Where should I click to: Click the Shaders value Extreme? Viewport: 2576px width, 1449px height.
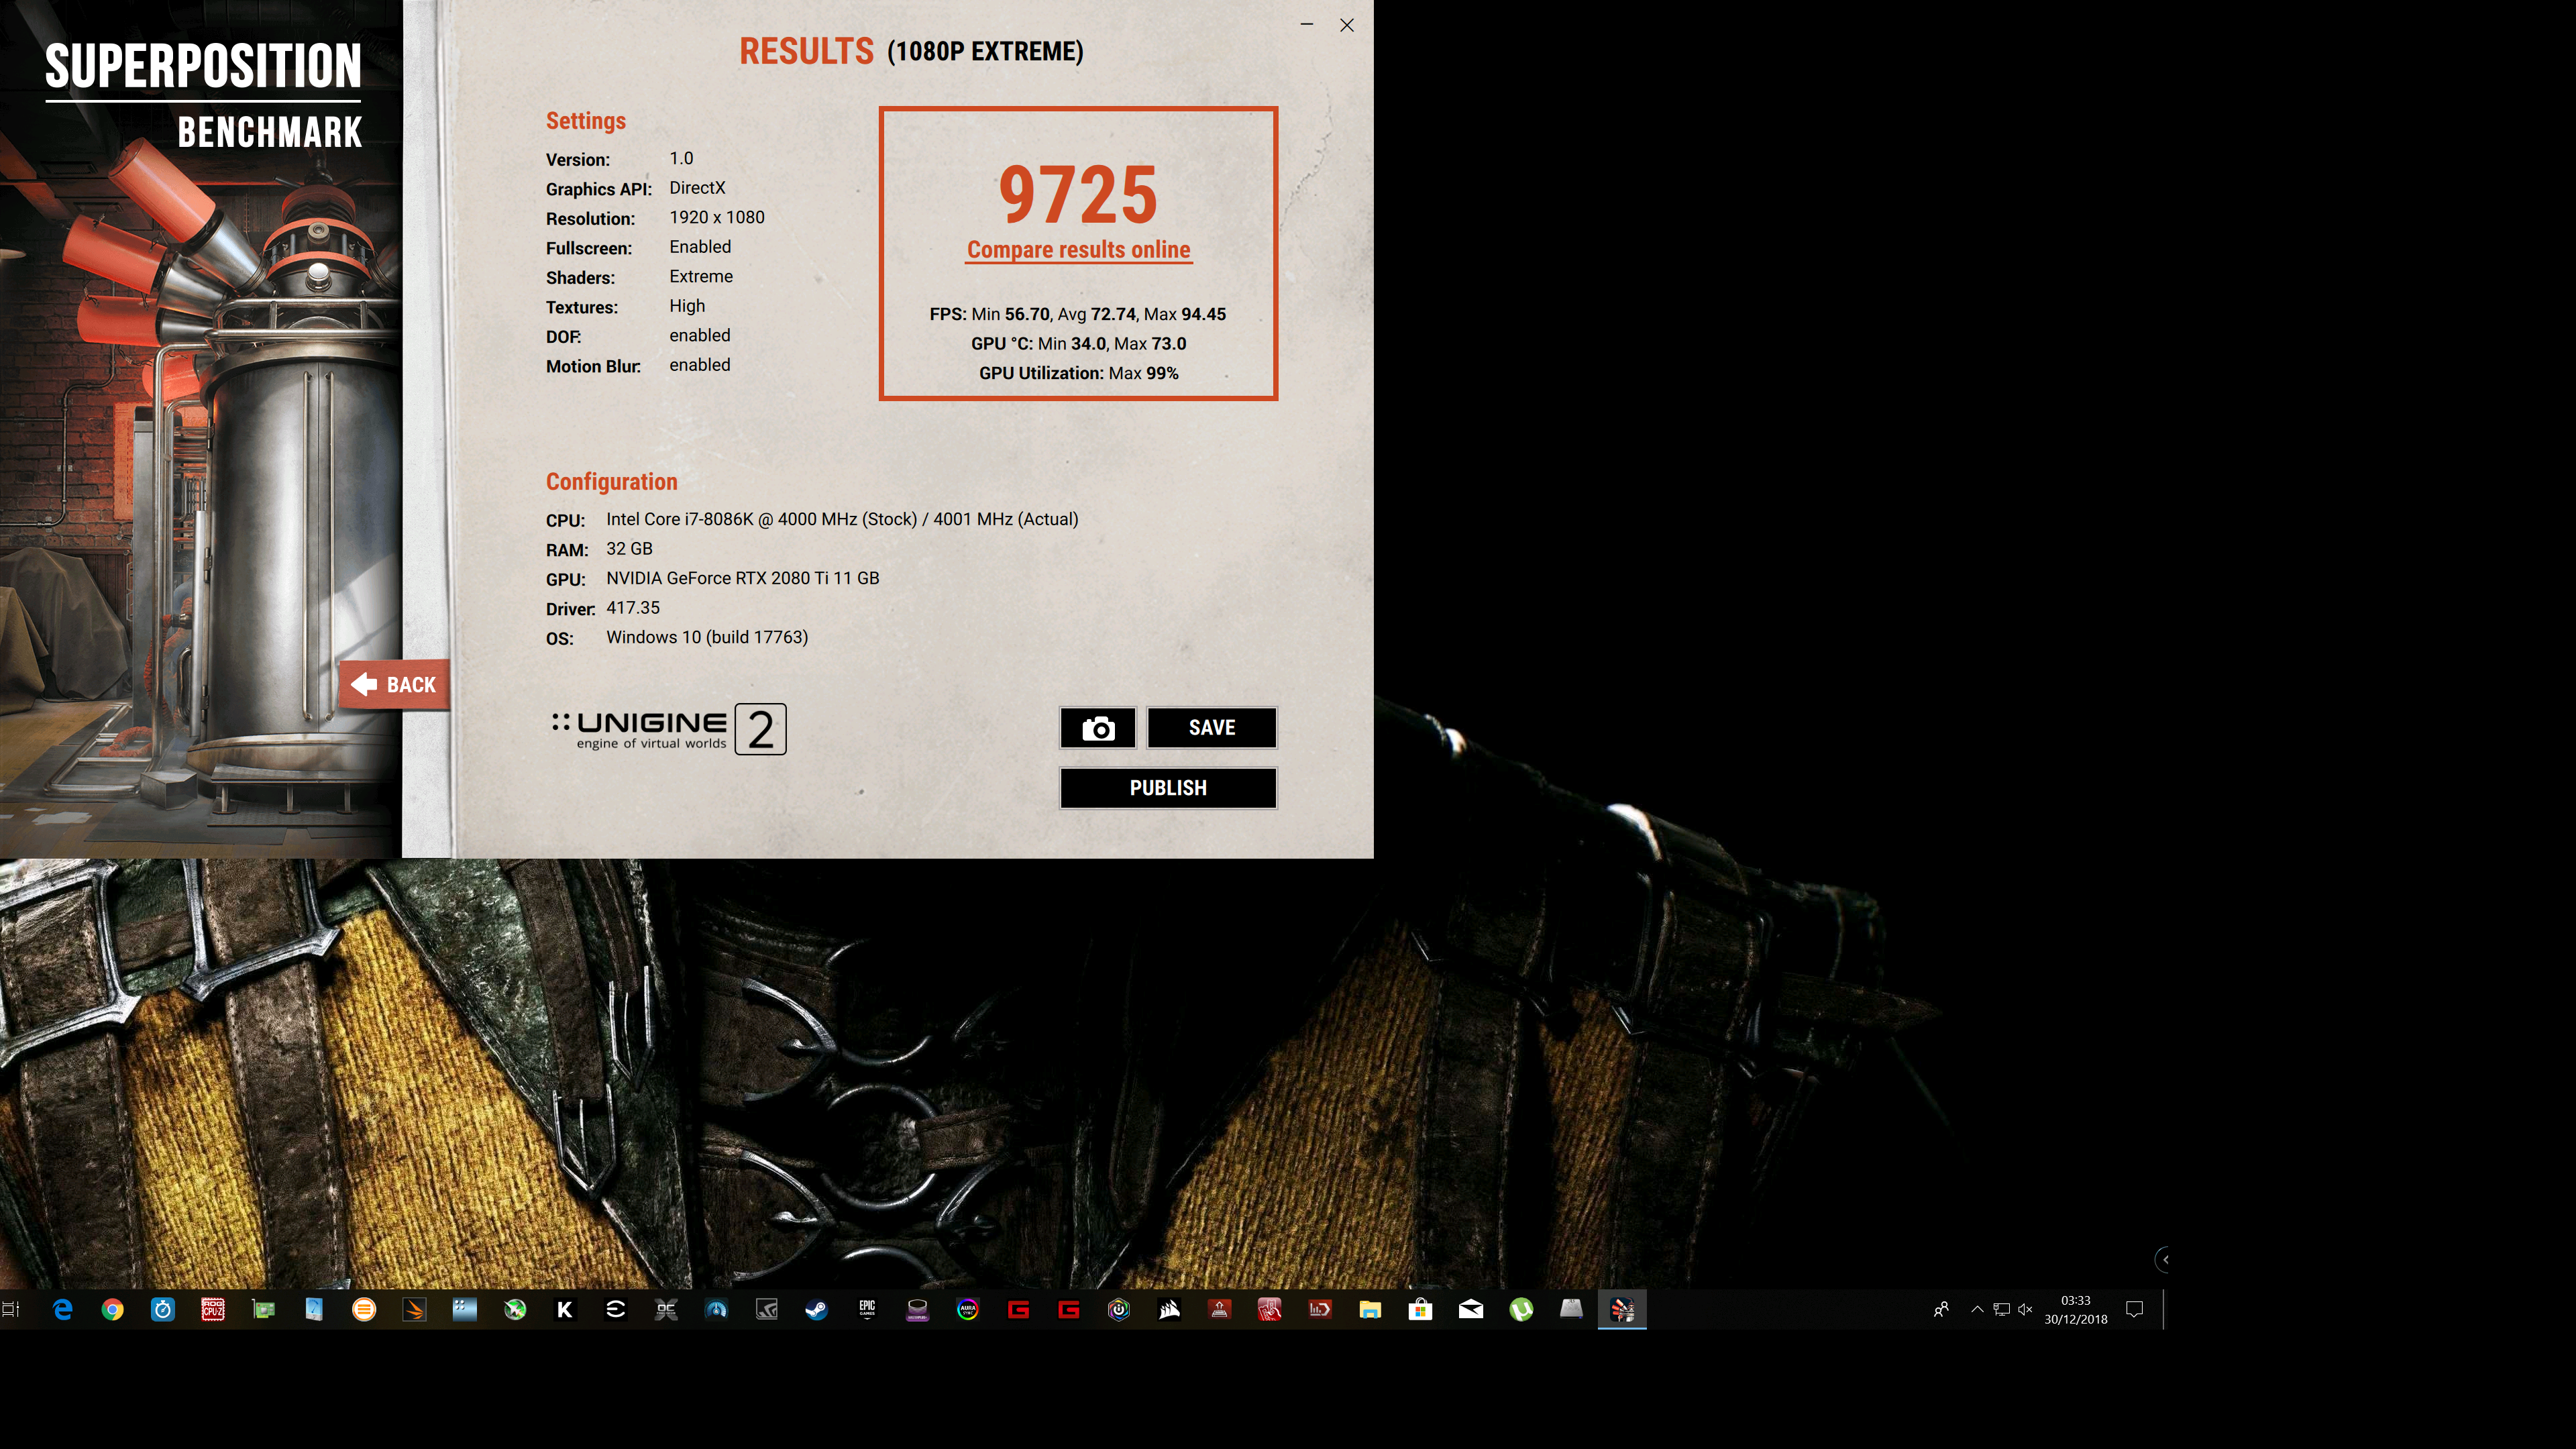point(701,276)
